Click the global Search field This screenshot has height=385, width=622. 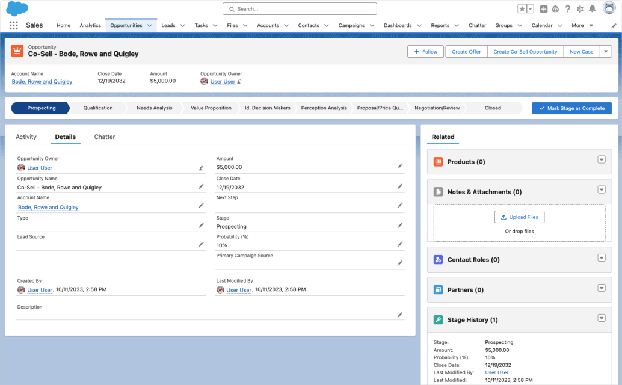[x=300, y=9]
